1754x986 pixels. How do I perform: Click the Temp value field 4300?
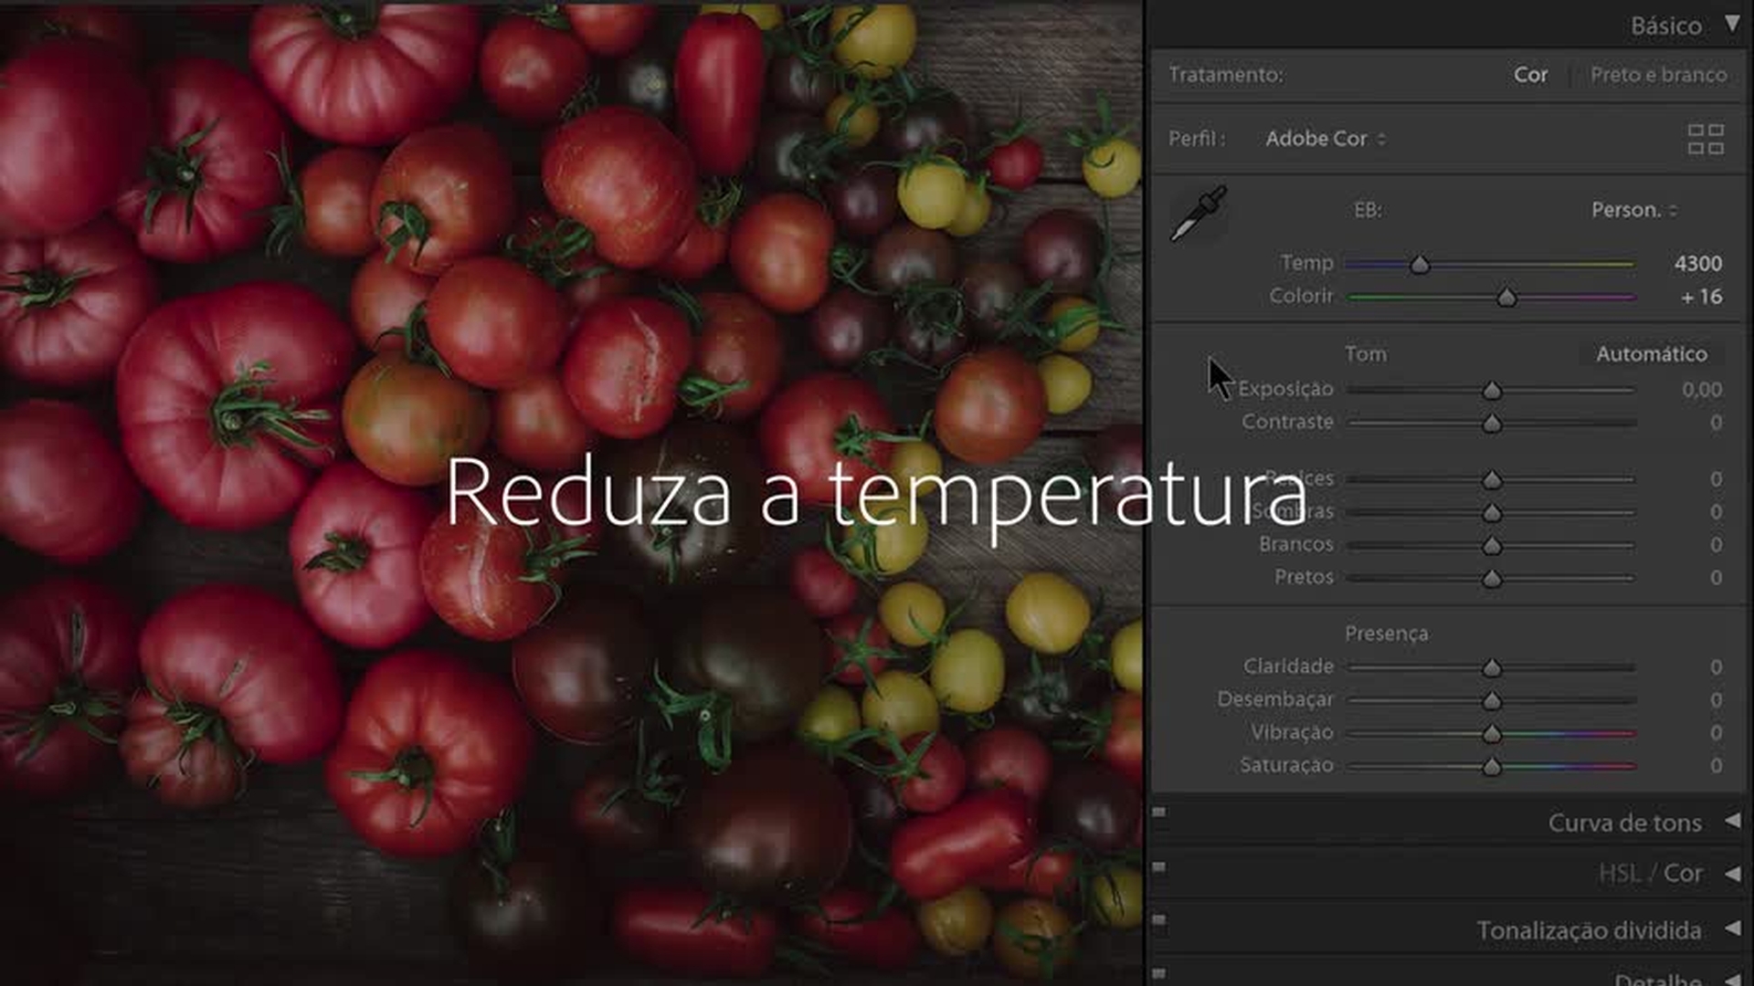tap(1697, 264)
